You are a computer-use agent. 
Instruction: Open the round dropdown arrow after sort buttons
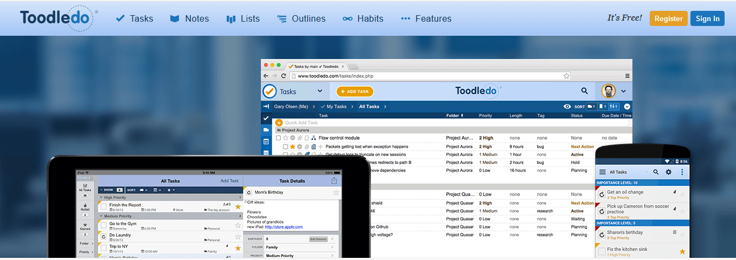pyautogui.click(x=627, y=107)
